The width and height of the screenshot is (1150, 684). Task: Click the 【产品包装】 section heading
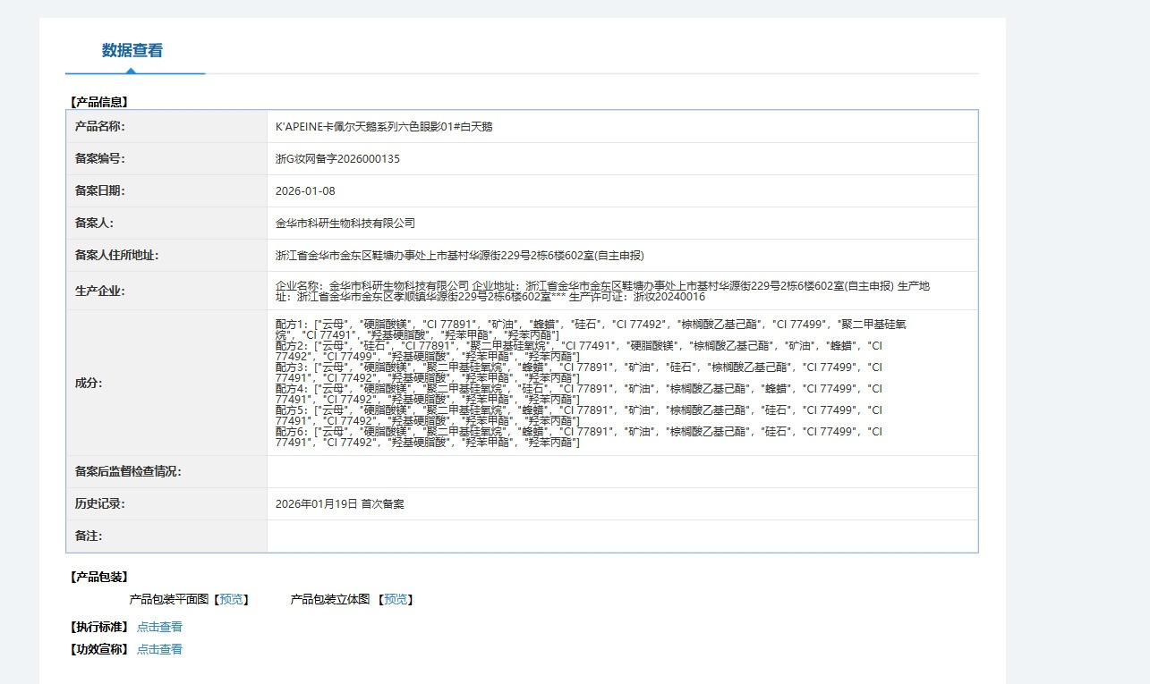coord(99,577)
